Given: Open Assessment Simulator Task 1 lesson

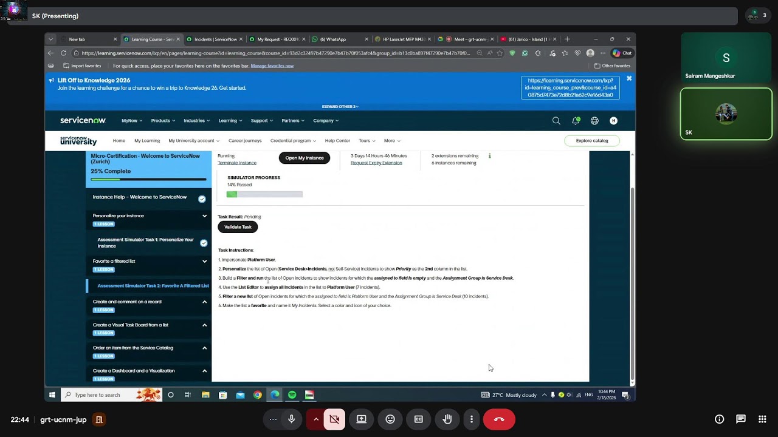Looking at the screenshot, I should pyautogui.click(x=146, y=243).
